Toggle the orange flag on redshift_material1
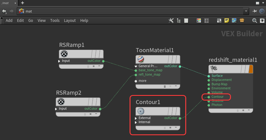Screen dimensions: 266x140 click(x=251, y=69)
